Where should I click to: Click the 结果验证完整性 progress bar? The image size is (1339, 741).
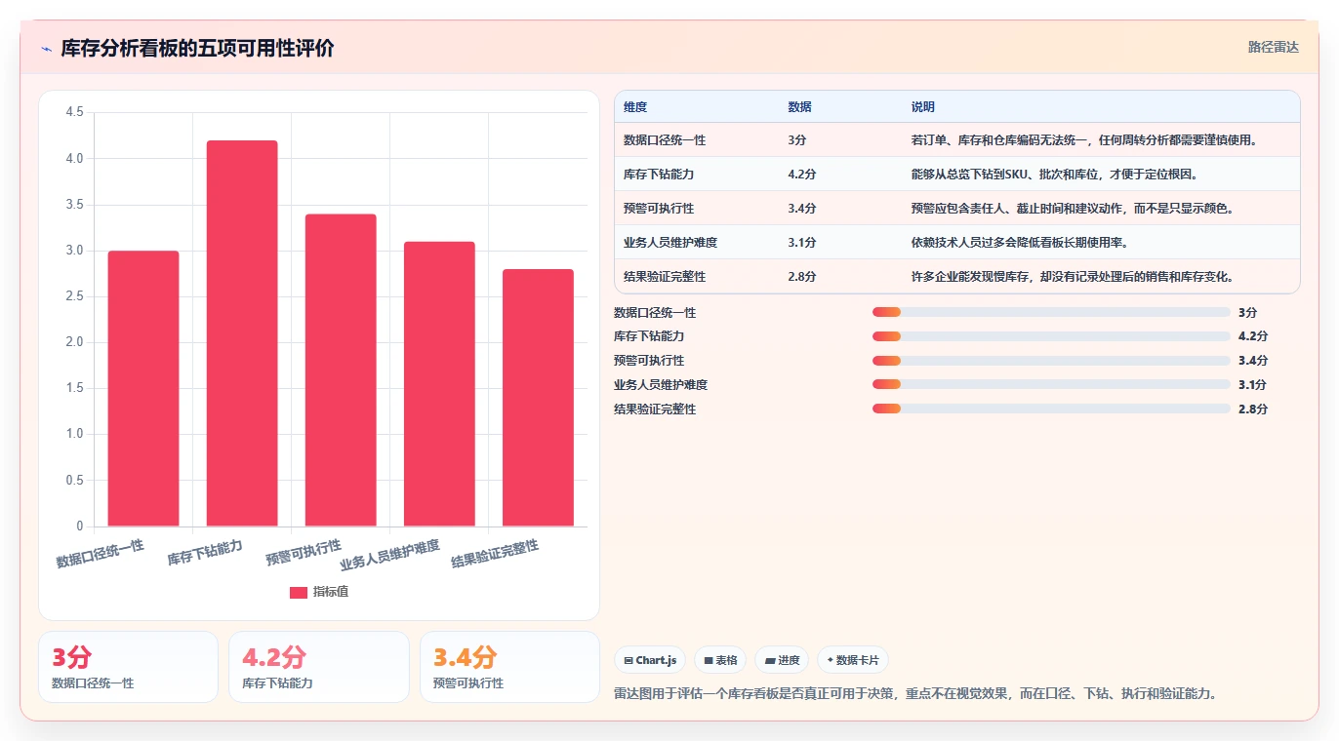click(1051, 409)
